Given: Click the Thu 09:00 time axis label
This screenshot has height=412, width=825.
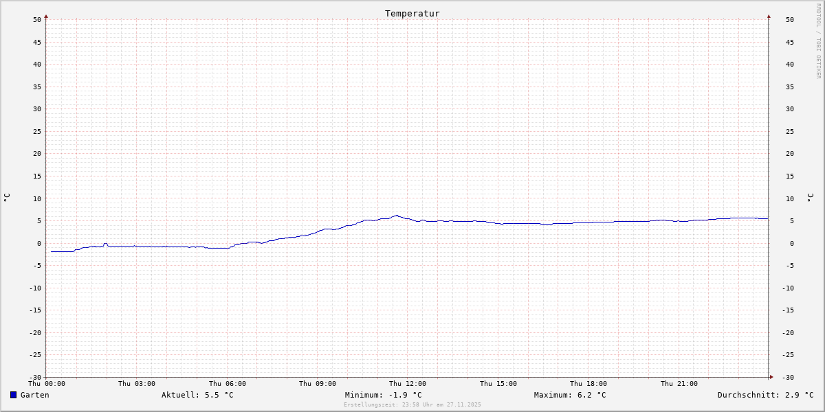Looking at the screenshot, I should coord(318,384).
